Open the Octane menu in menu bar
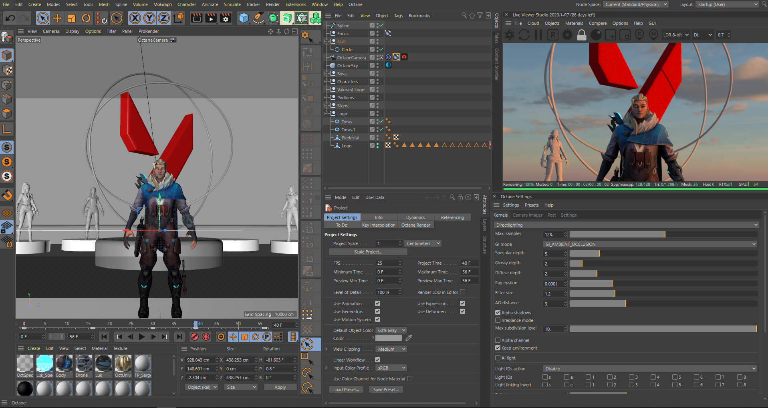This screenshot has width=768, height=408. tap(355, 4)
